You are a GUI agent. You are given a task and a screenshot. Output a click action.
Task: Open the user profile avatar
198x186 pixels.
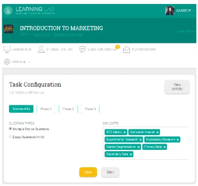(170, 11)
